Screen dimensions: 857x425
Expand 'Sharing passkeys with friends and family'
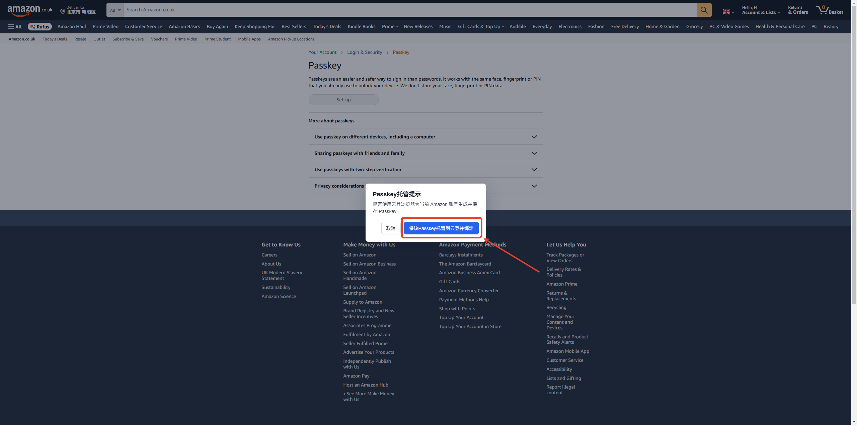(x=425, y=153)
